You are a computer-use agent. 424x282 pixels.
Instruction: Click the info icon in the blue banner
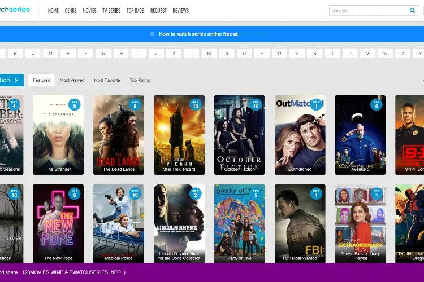click(153, 34)
